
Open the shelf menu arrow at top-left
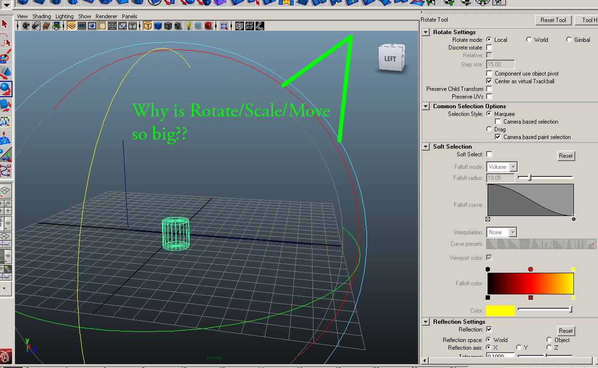click(7, 6)
